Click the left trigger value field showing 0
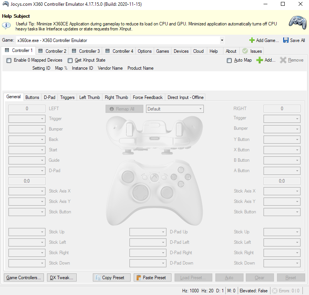Image resolution: width=309 pixels, height=295 pixels. tap(27, 109)
